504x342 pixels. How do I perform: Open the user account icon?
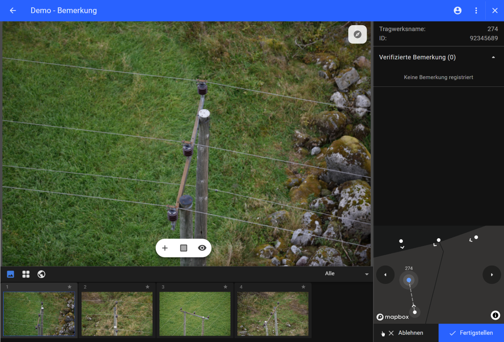(457, 11)
